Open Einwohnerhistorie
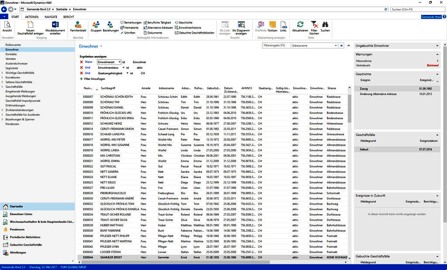The height and width of the screenshot is (270, 447). [x=188, y=27]
